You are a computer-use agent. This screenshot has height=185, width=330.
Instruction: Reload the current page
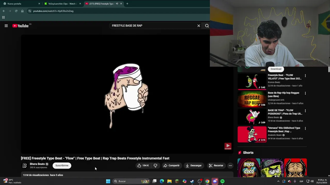(x=16, y=11)
